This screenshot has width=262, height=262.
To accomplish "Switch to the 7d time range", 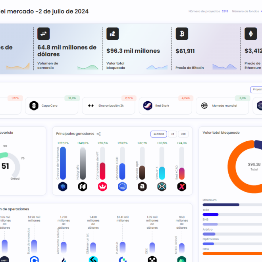I will [x=172, y=134].
